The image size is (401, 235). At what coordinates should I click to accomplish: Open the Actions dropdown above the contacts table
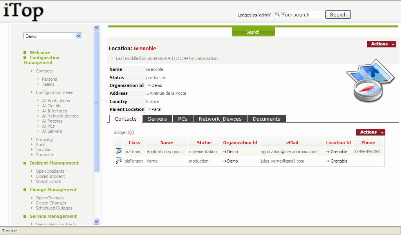click(x=370, y=132)
